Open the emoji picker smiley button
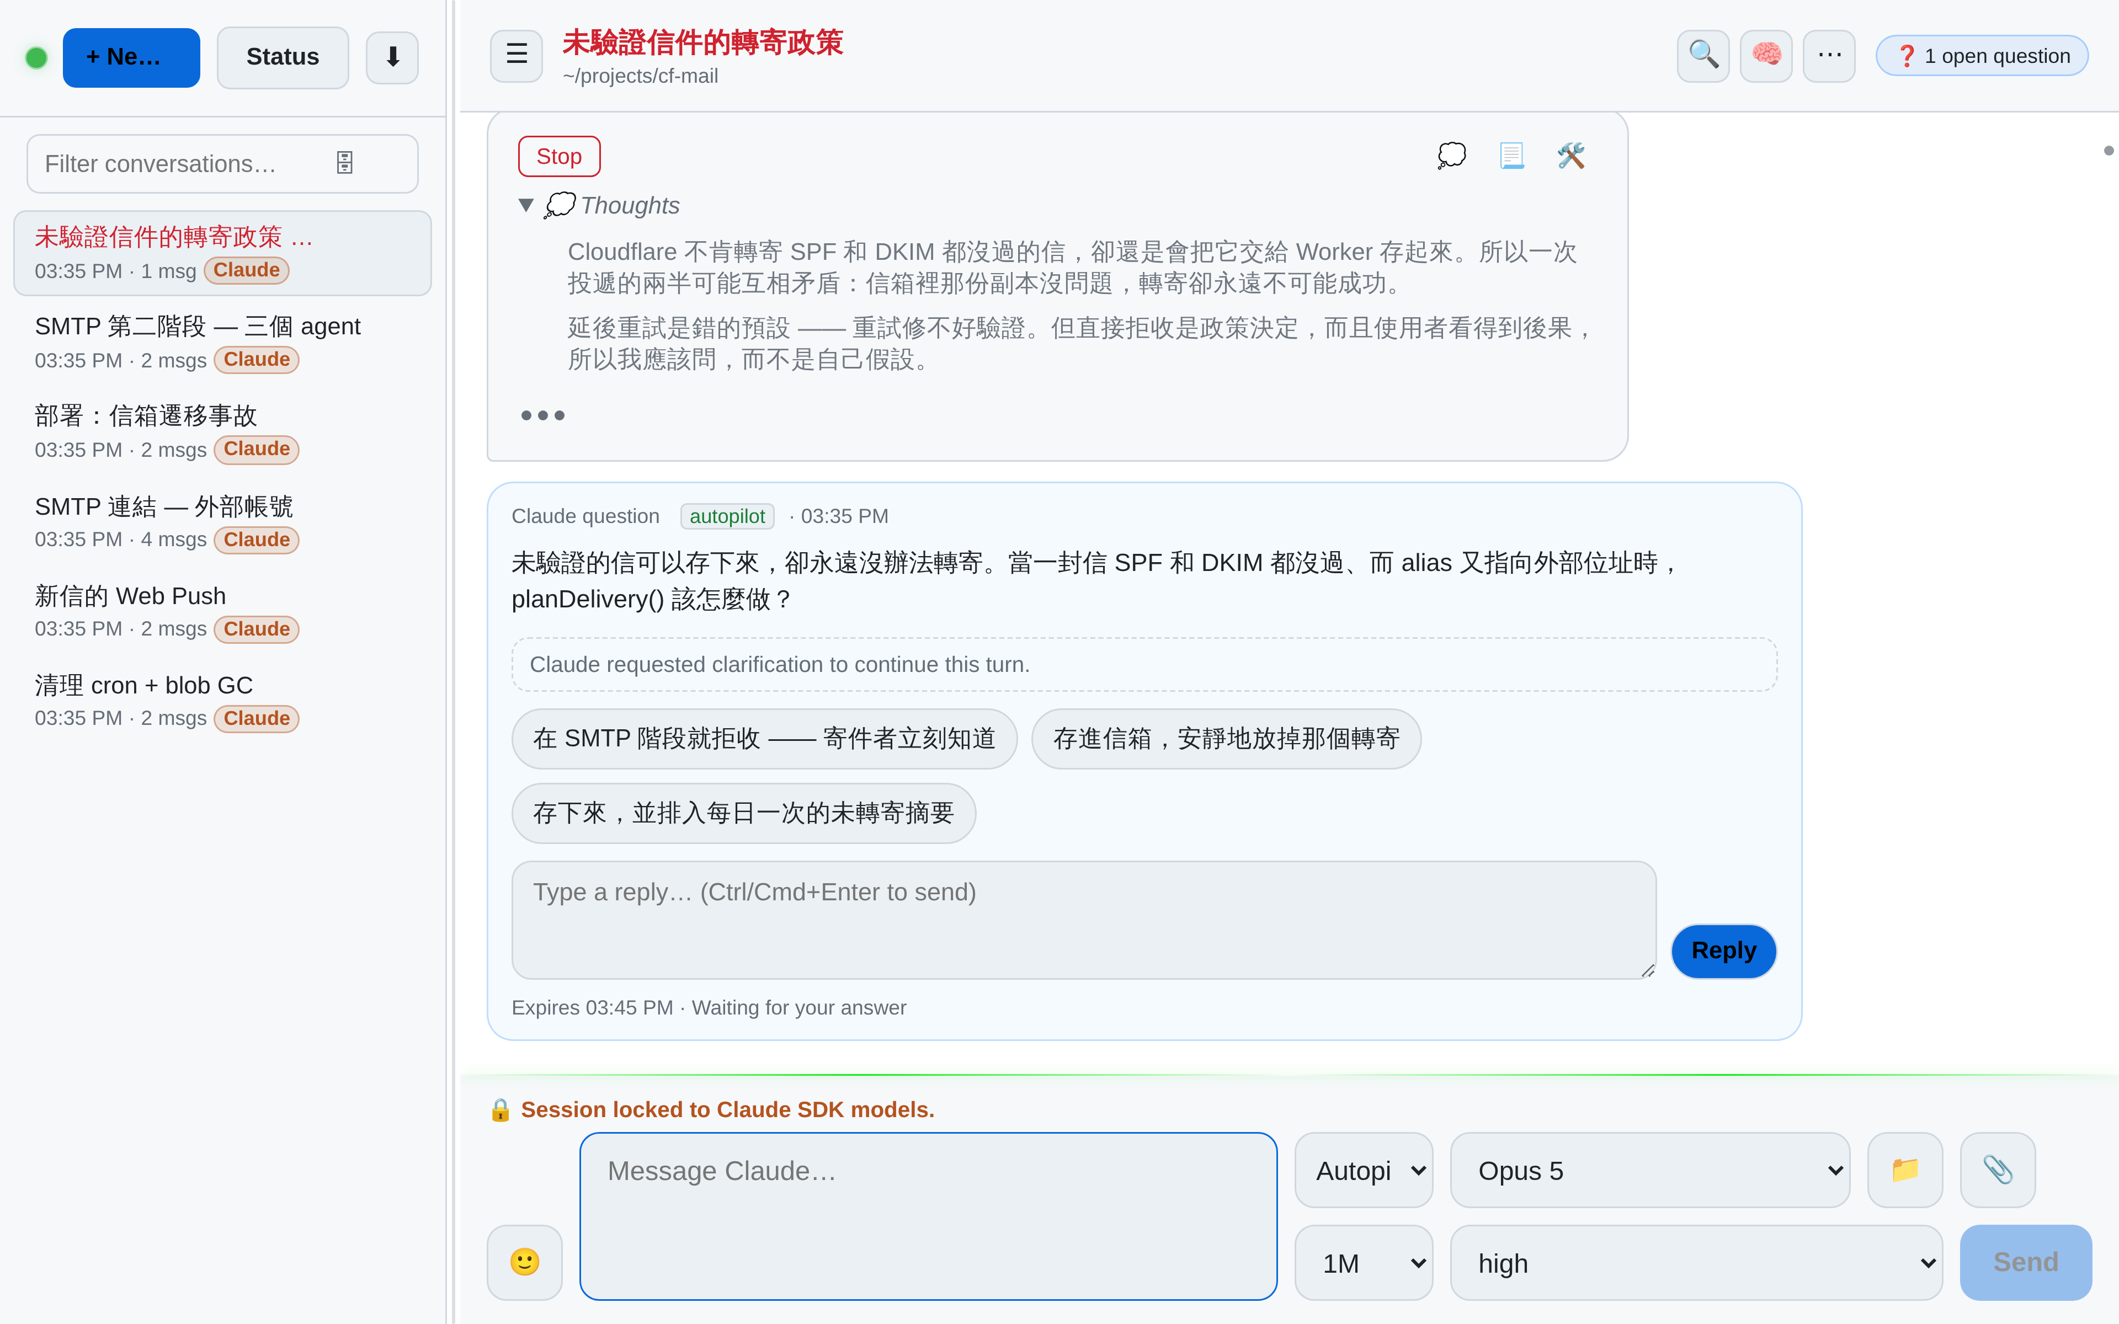Image resolution: width=2119 pixels, height=1324 pixels. (x=524, y=1262)
